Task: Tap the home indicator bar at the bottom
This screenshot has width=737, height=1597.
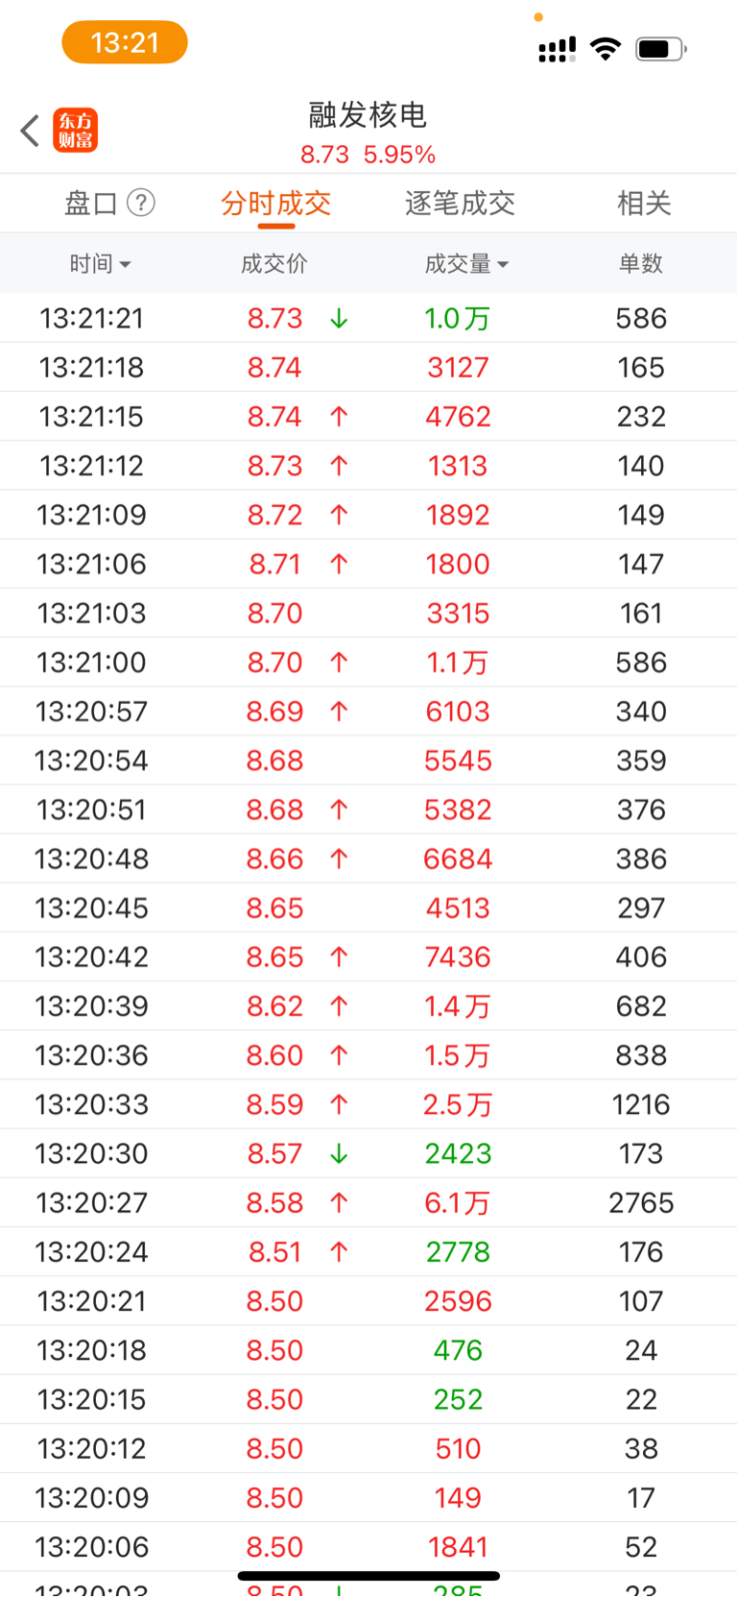Action: click(368, 1576)
